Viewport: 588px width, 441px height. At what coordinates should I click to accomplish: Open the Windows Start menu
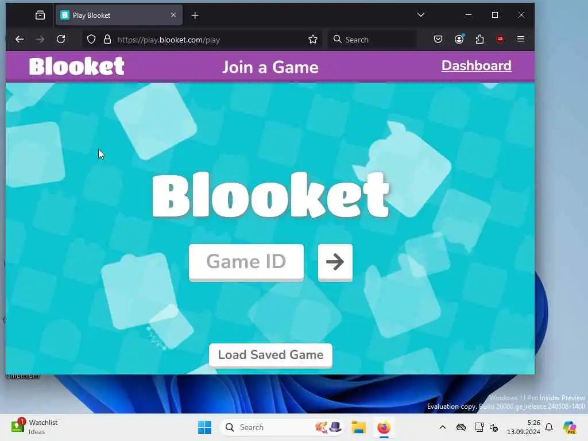click(205, 427)
